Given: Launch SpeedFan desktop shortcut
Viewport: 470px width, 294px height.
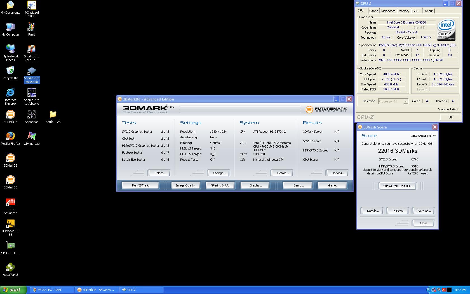Looking at the screenshot, I should [x=32, y=117].
